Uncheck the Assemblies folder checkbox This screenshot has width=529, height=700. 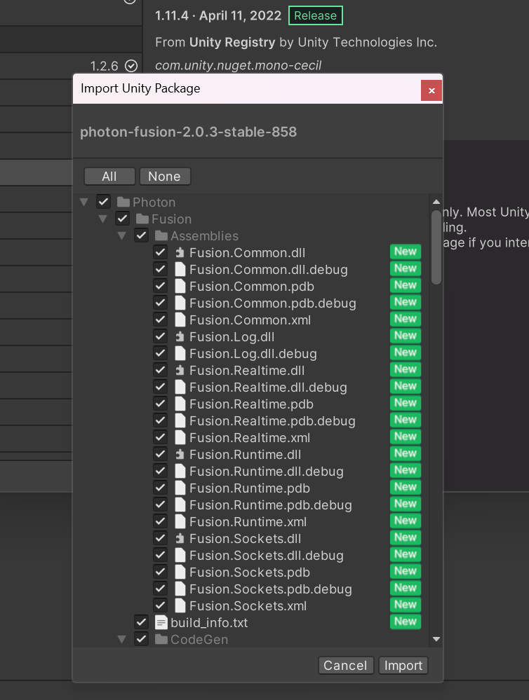141,235
